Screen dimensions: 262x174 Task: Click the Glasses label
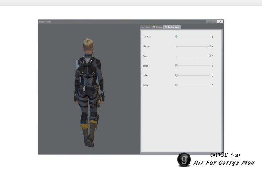[146, 47]
